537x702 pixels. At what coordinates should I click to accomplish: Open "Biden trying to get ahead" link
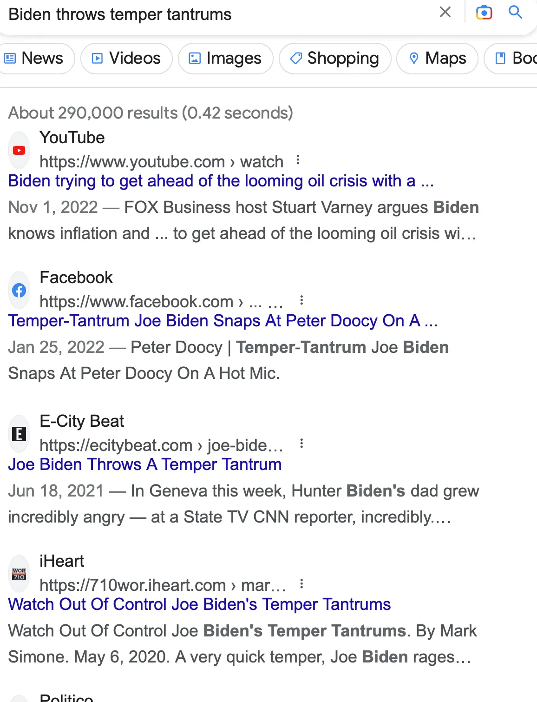pyautogui.click(x=221, y=181)
